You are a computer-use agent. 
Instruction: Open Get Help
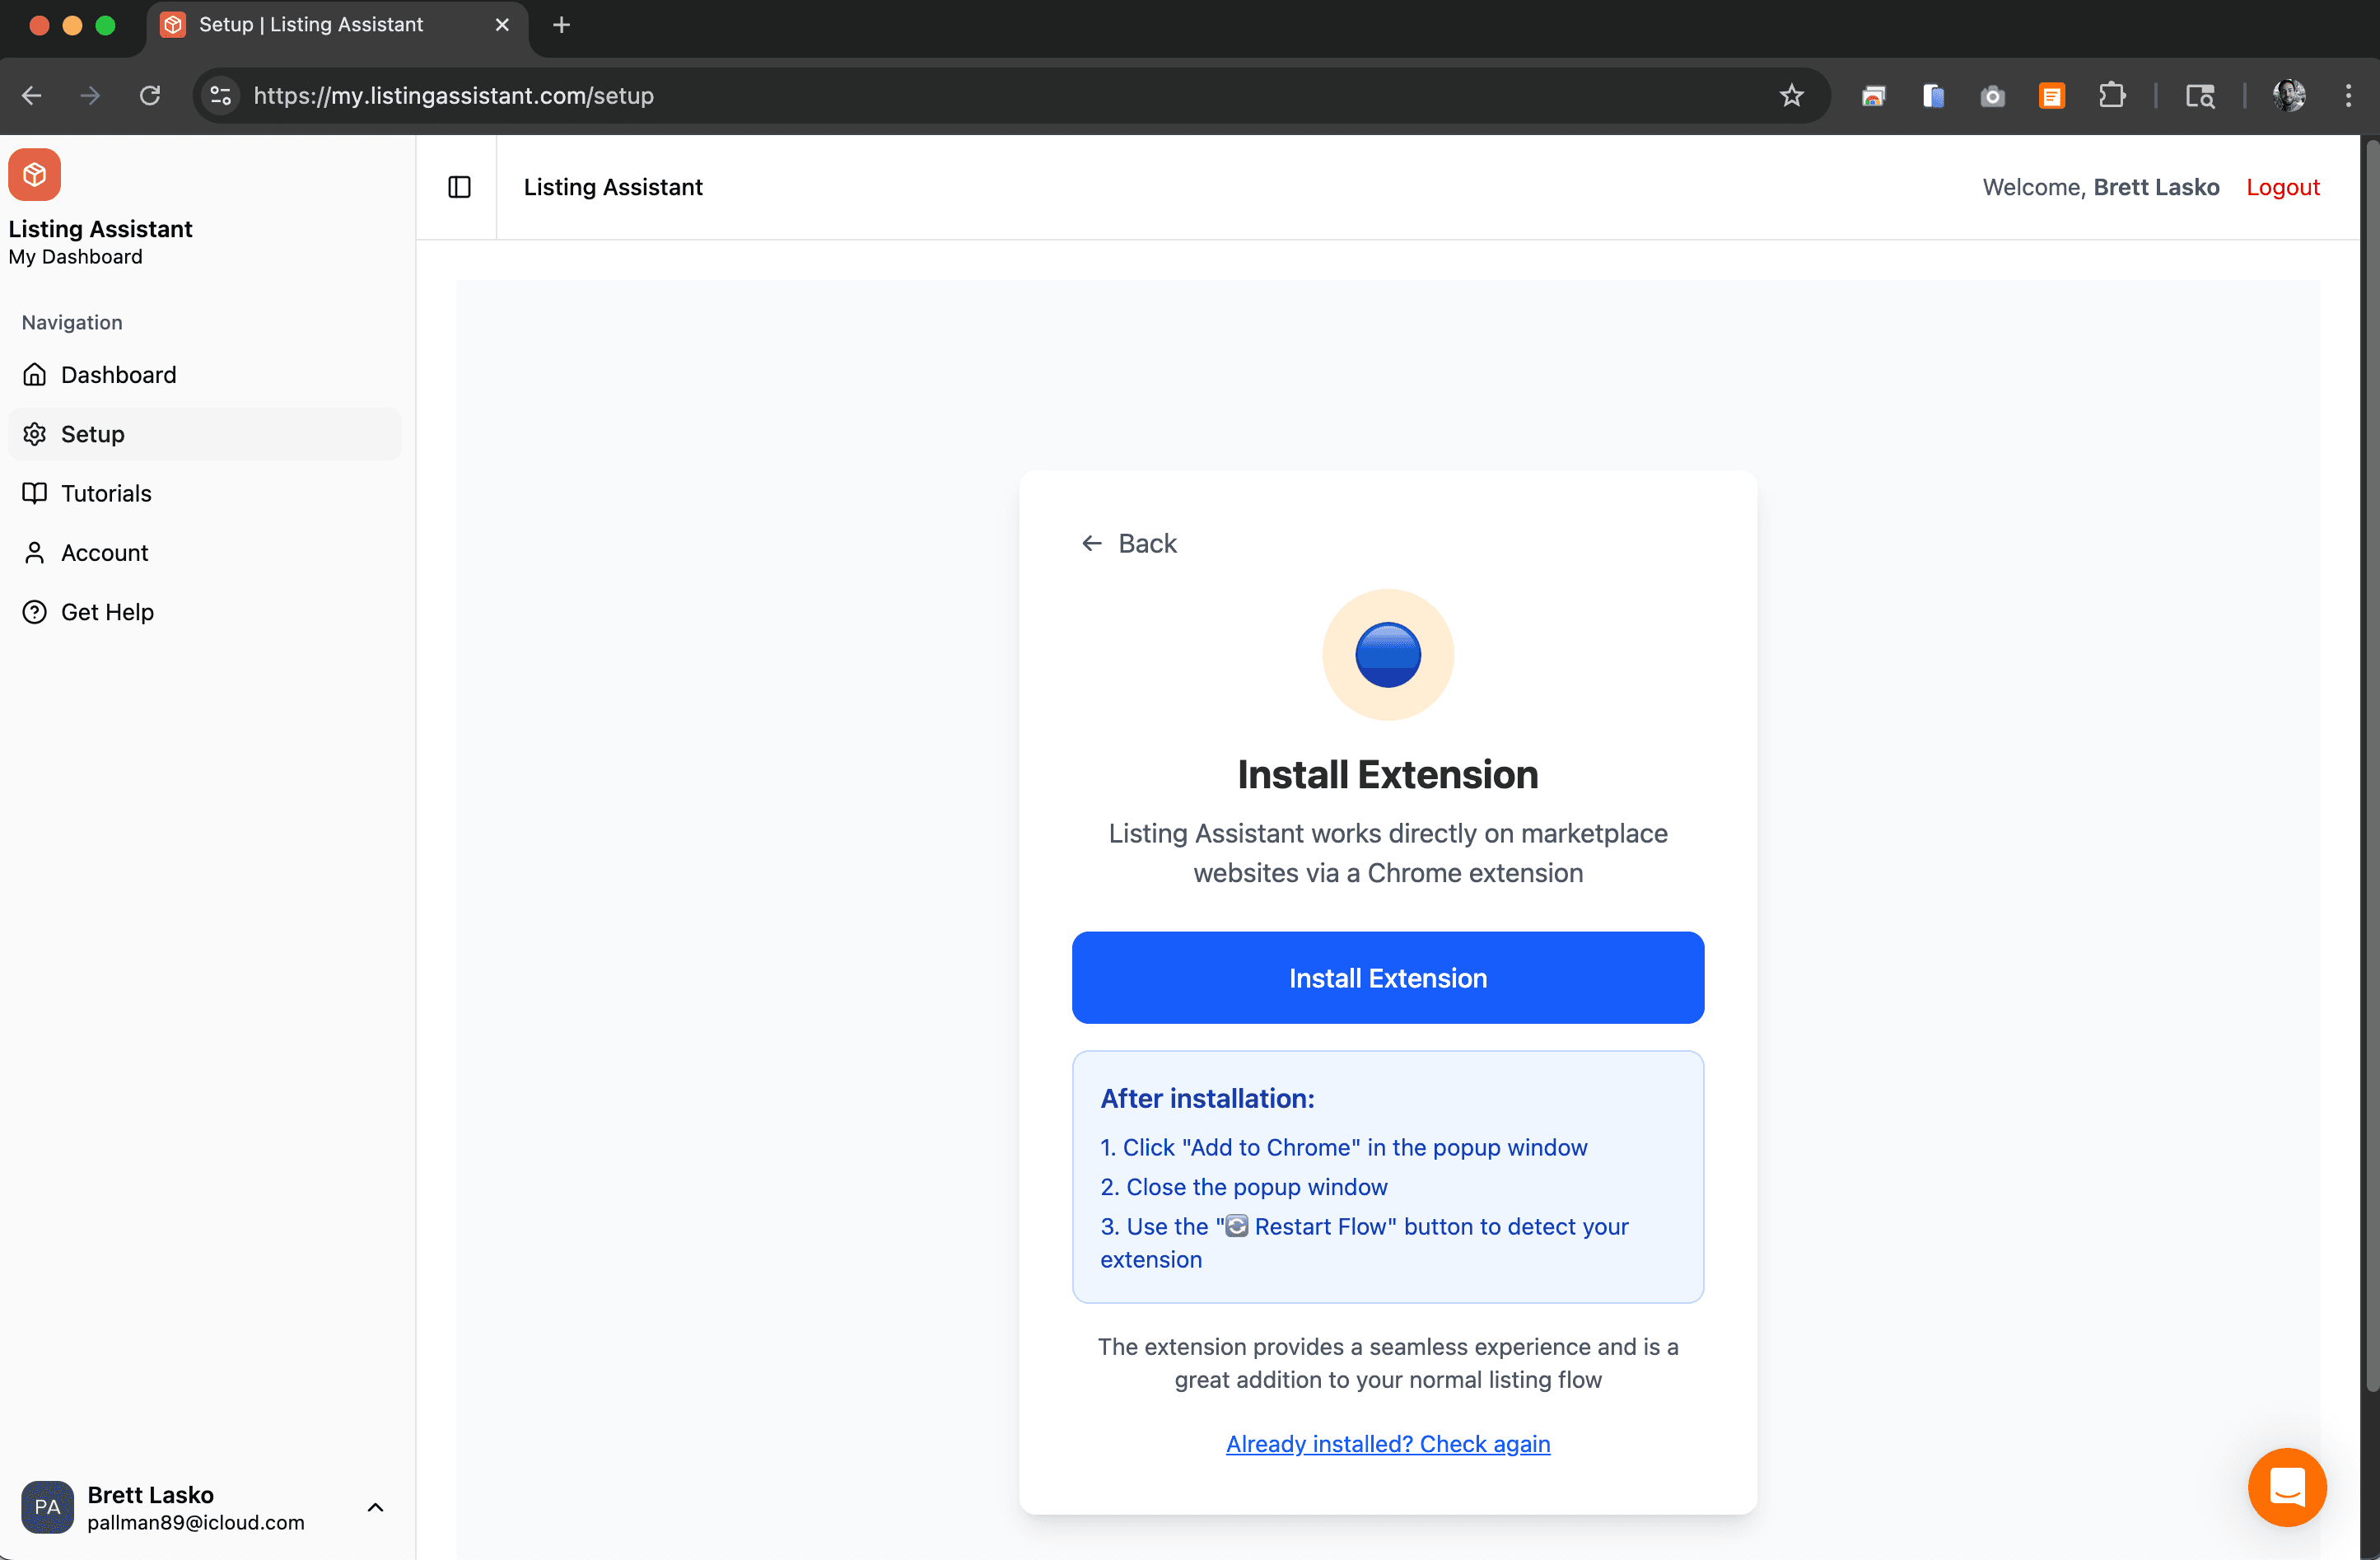[x=107, y=611]
